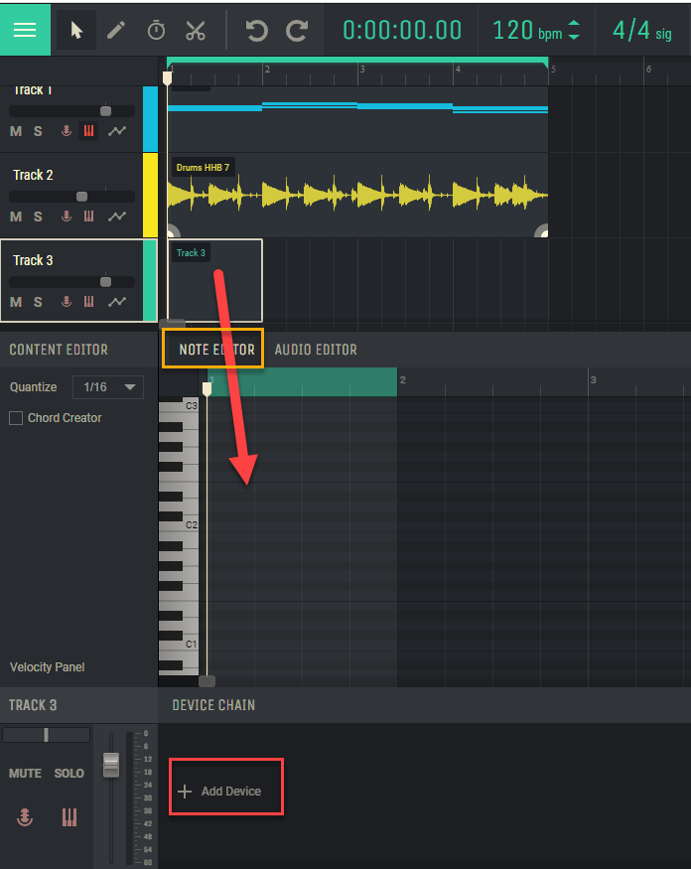
Task: Select the stopwatch time tool
Action: pyautogui.click(x=156, y=30)
